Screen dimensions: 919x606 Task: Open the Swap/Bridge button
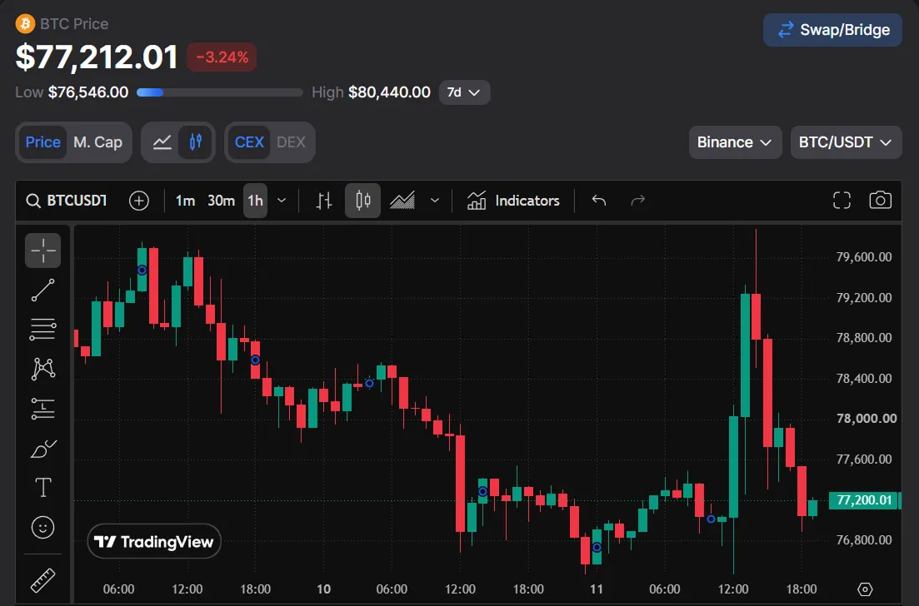[832, 30]
